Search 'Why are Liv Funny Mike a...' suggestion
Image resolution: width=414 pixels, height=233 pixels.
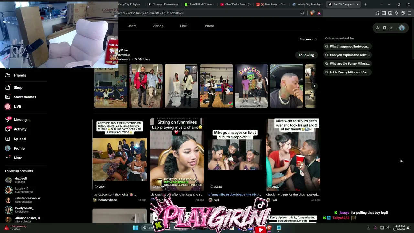pos(347,64)
